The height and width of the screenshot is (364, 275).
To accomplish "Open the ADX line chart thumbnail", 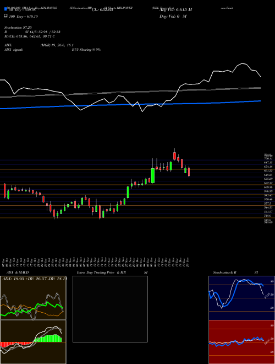I will 33,298.
